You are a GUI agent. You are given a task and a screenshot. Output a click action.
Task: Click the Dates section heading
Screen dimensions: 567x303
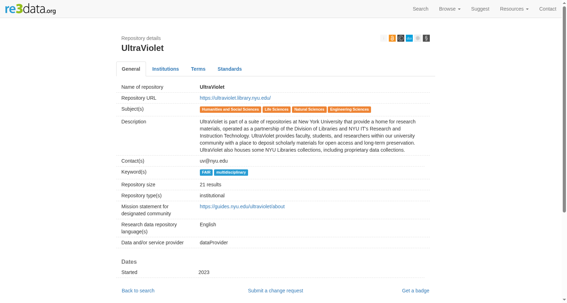click(x=129, y=262)
